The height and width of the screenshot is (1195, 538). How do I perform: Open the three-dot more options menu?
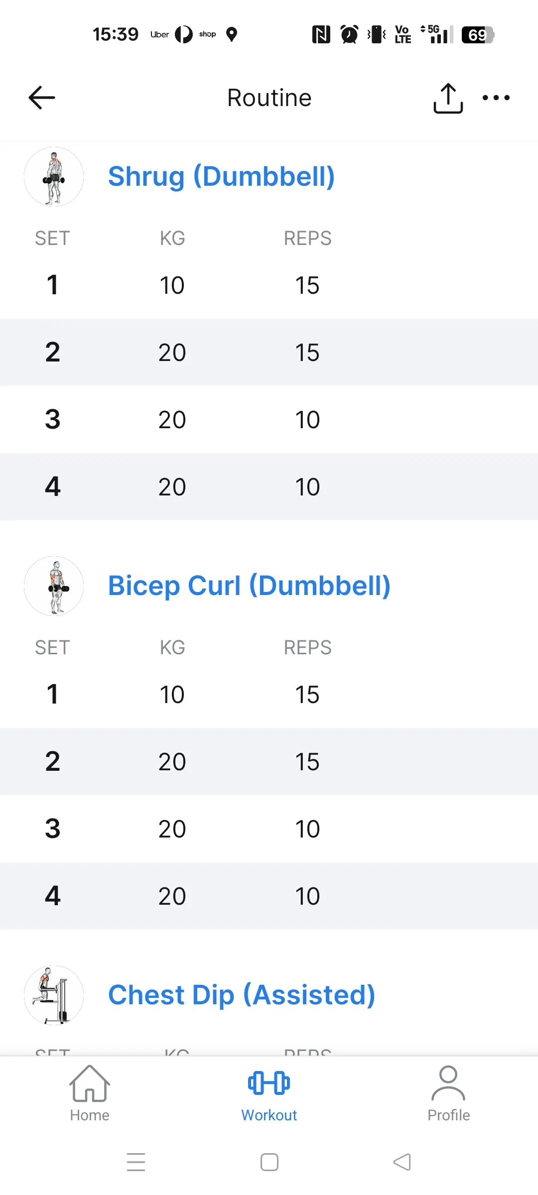pyautogui.click(x=496, y=98)
